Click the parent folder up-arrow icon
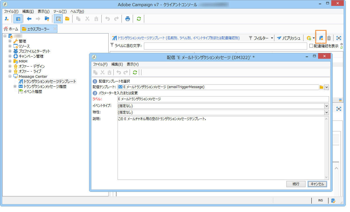 pos(47,19)
